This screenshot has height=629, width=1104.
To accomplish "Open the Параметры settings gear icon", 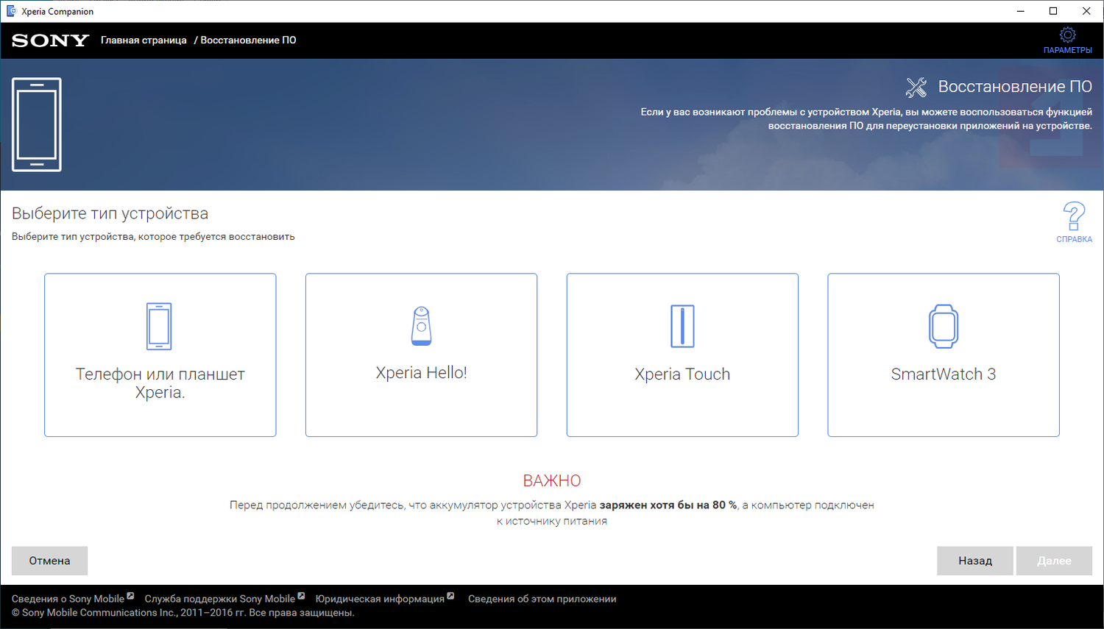I will (1067, 35).
